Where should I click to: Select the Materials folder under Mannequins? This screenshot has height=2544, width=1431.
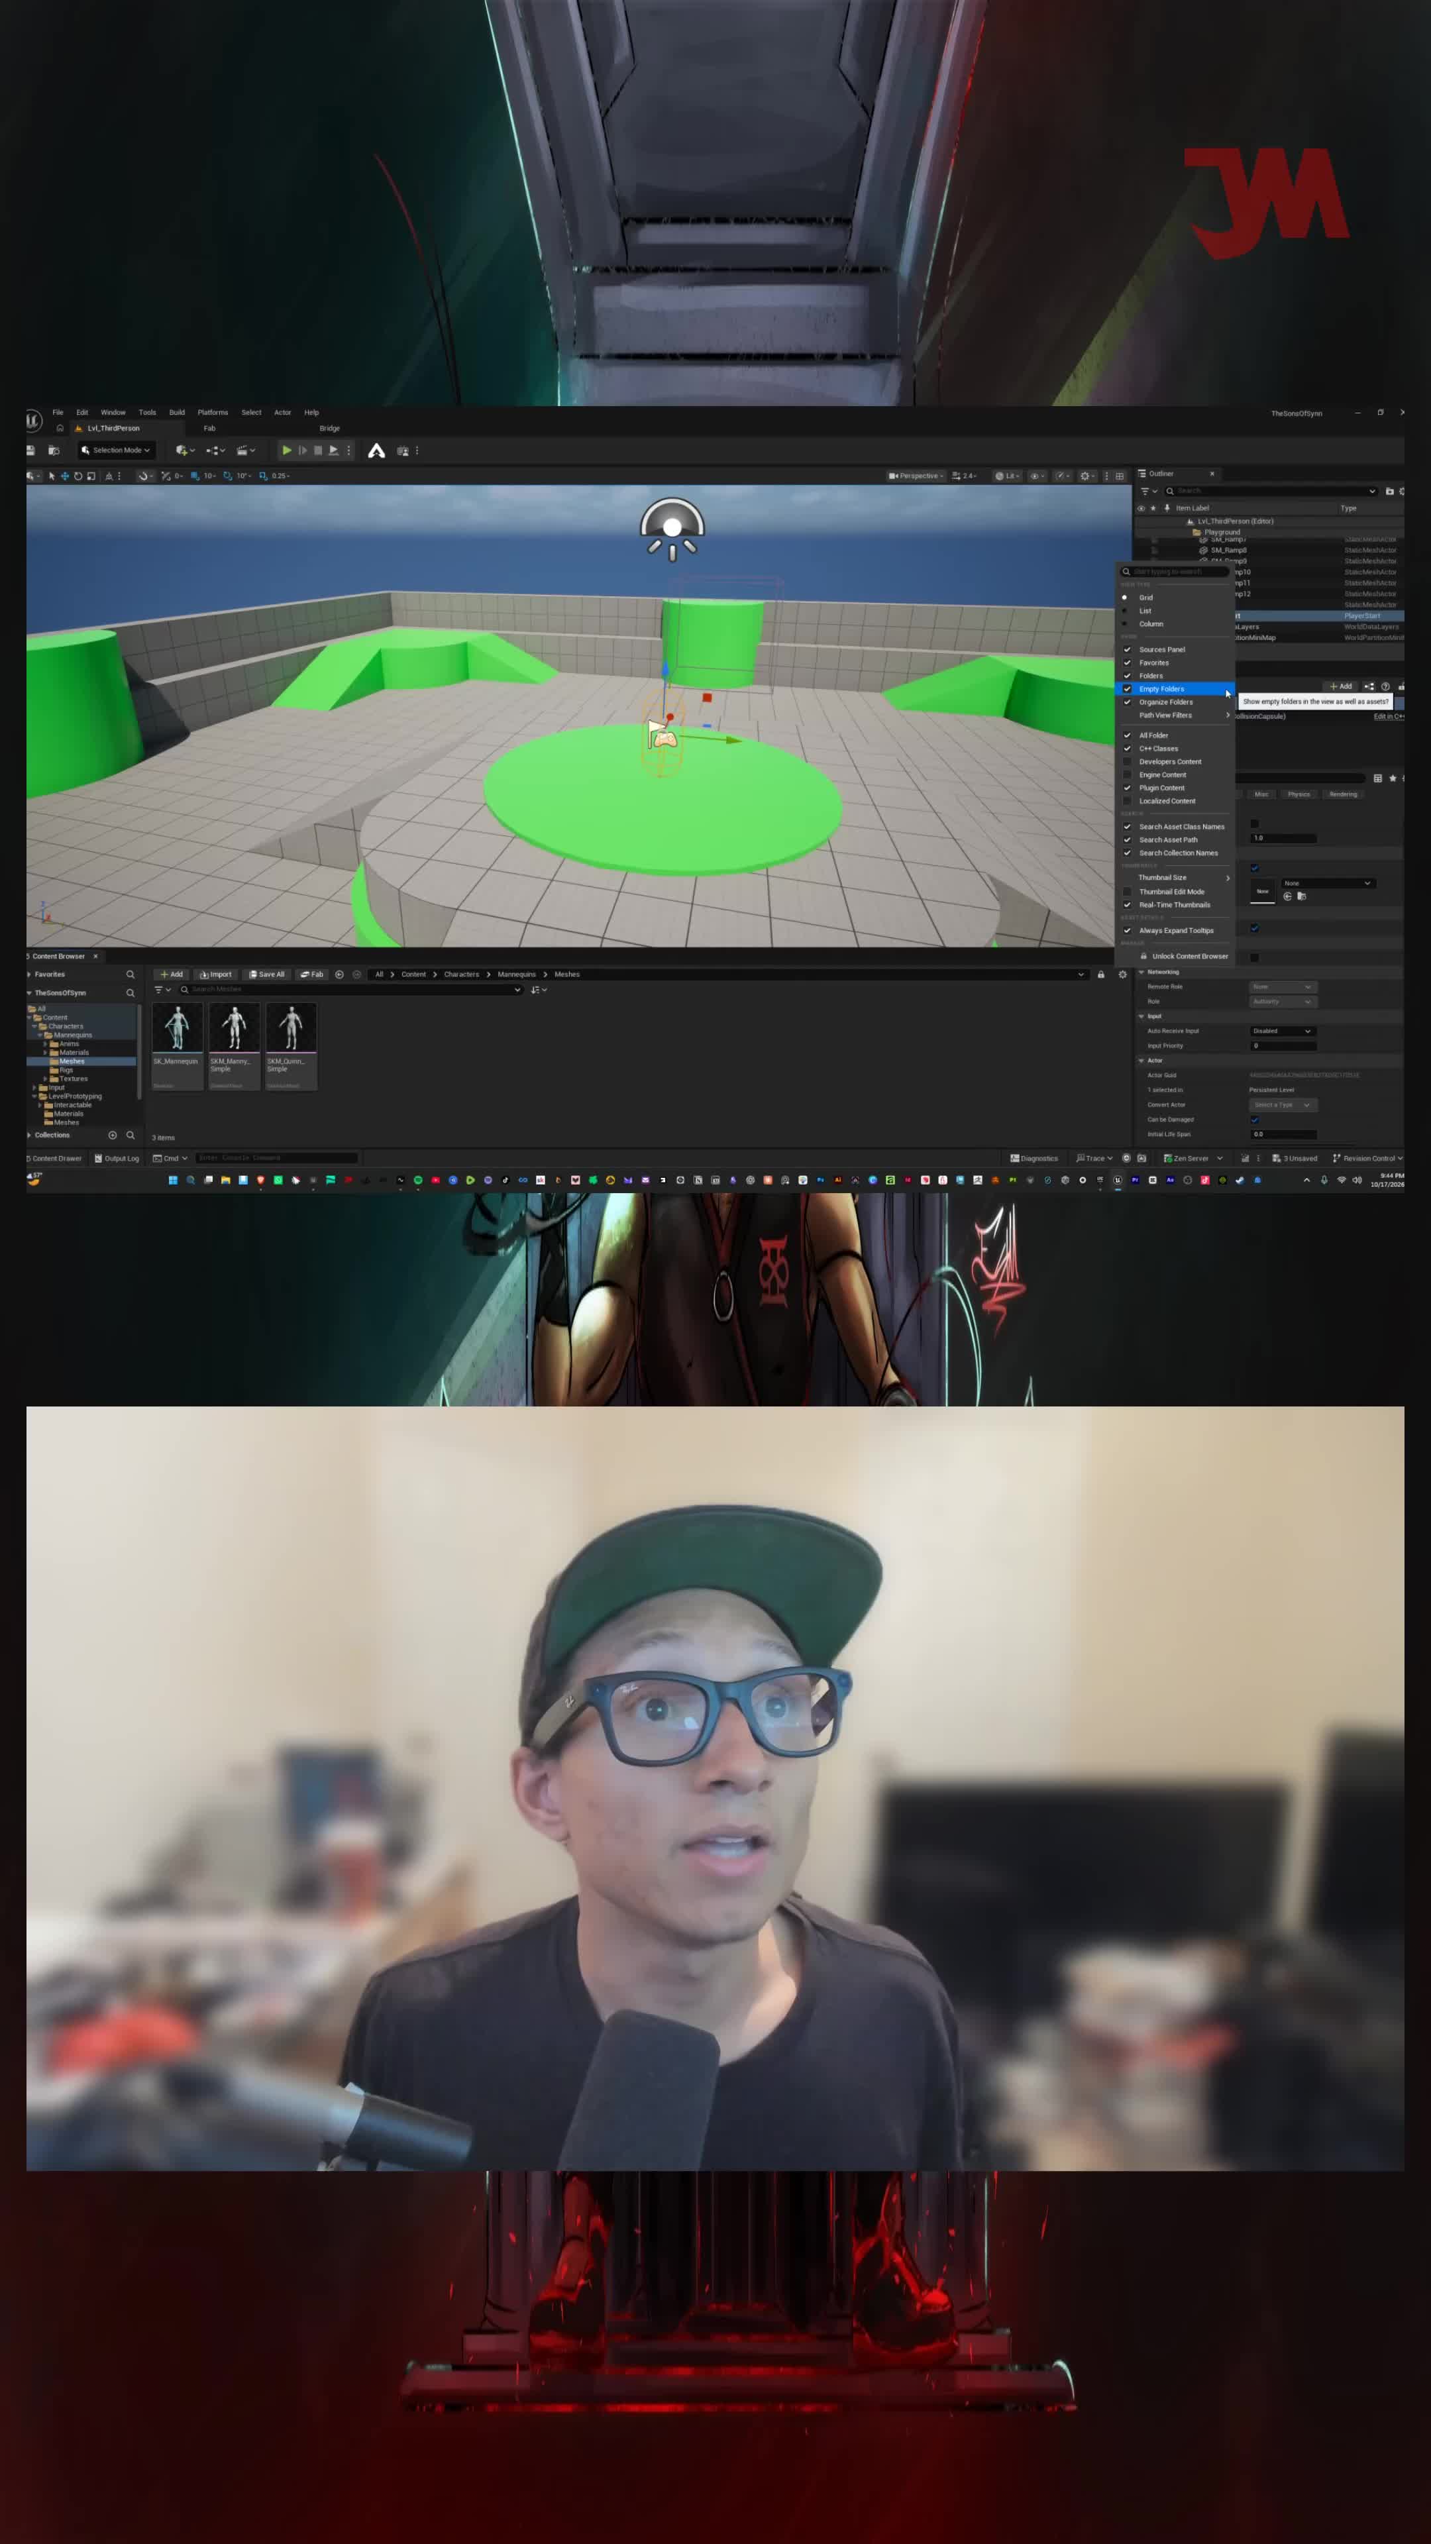tap(74, 1053)
